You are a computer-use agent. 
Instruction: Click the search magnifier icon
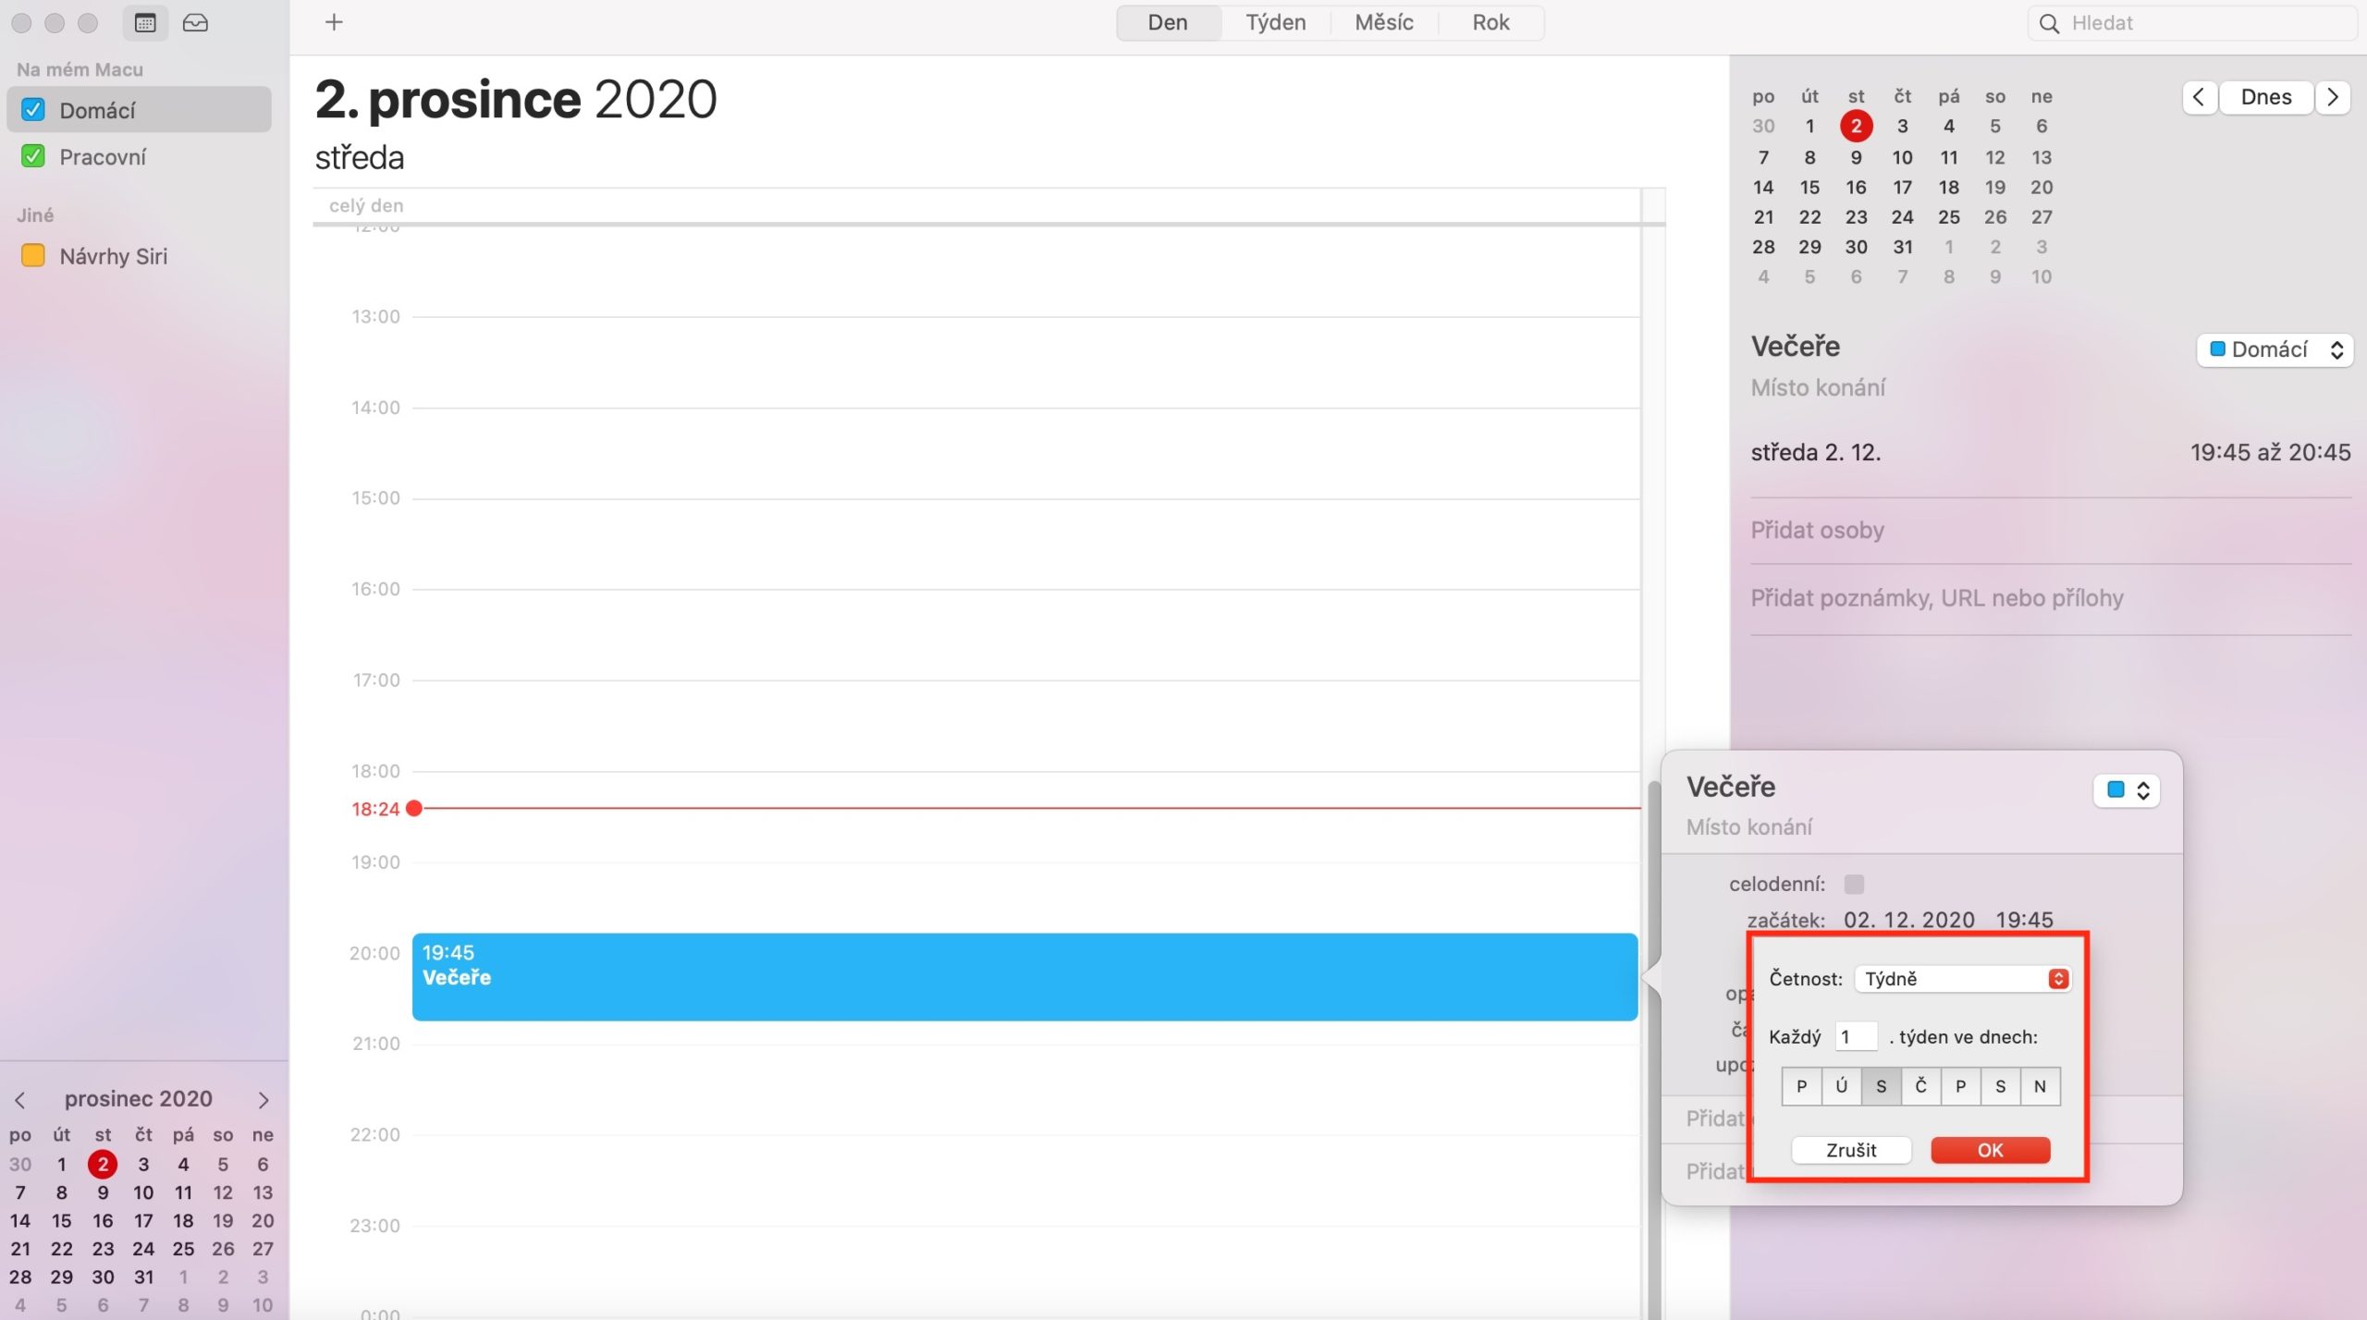tap(2049, 24)
